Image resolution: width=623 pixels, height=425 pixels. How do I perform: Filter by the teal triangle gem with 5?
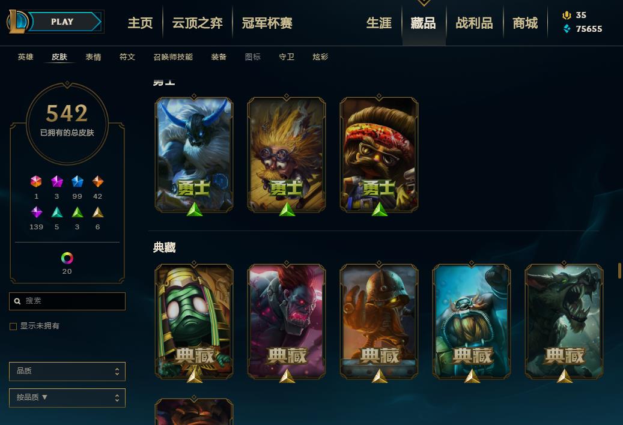(x=57, y=212)
